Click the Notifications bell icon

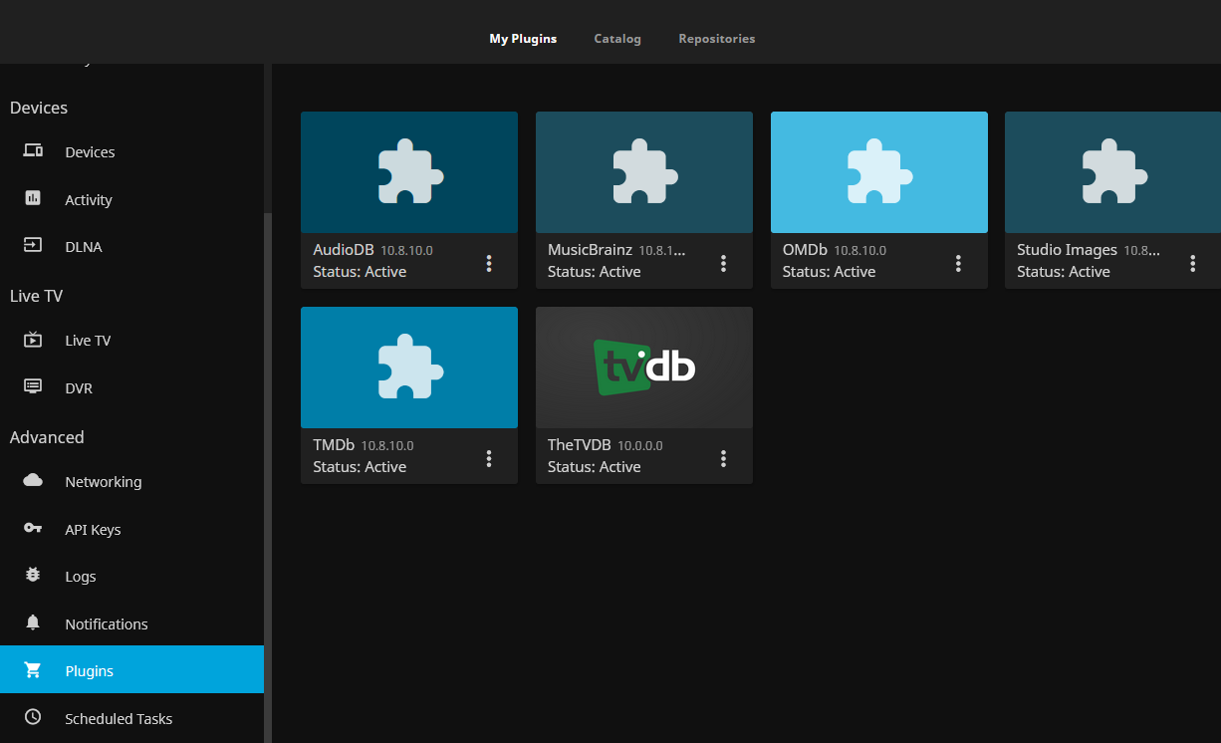pos(33,623)
